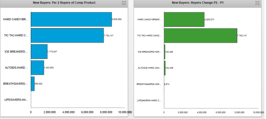This screenshot has height=119, width=267.
Task: Click the LIFESAVERS-HARD C... label in the green chart
Action: coord(149,100)
